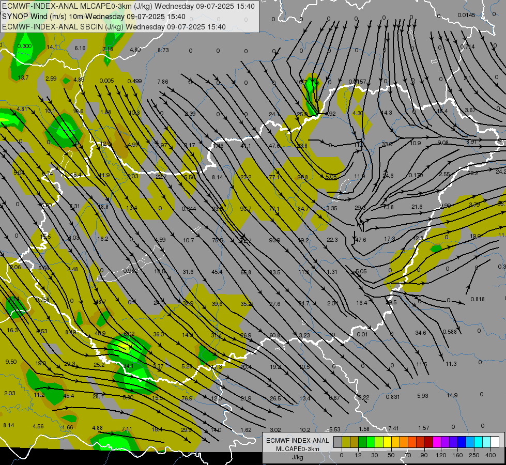The height and width of the screenshot is (465, 506).
Task: Click the map value 83.5
Action: pyautogui.click(x=274, y=272)
